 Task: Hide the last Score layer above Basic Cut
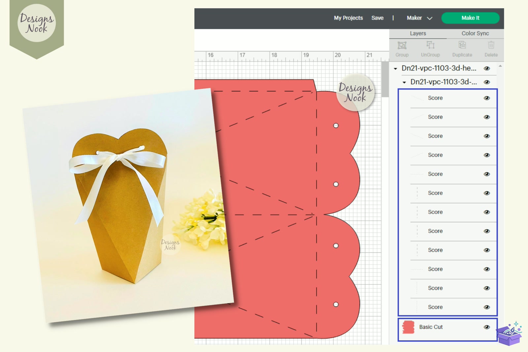[487, 307]
